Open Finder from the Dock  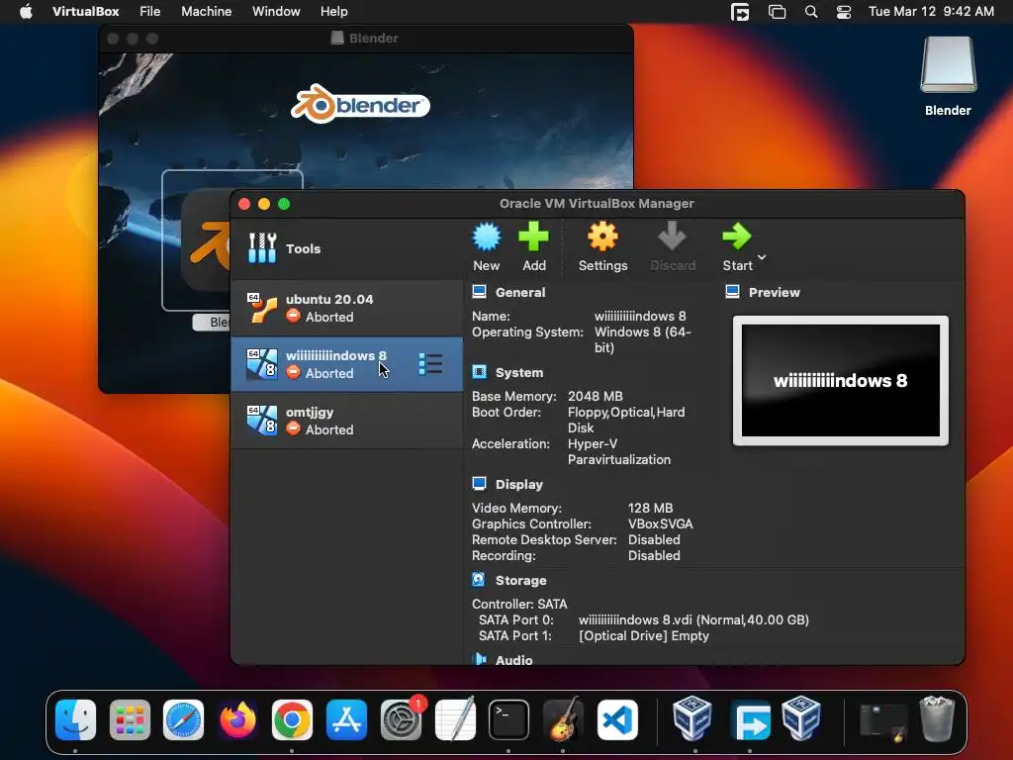point(75,719)
